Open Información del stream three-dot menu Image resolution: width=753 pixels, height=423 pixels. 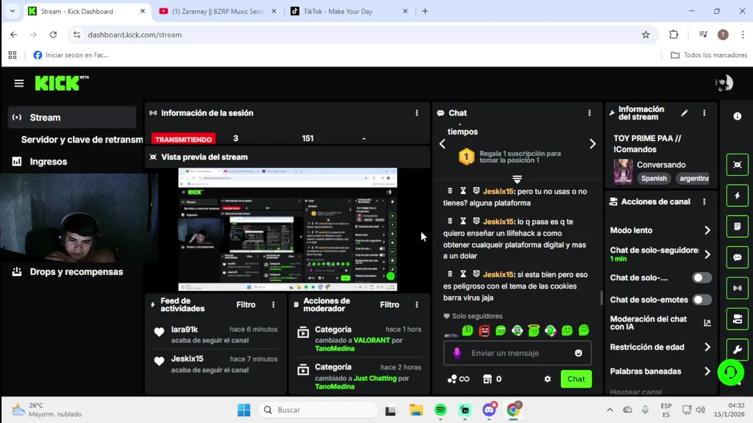704,113
